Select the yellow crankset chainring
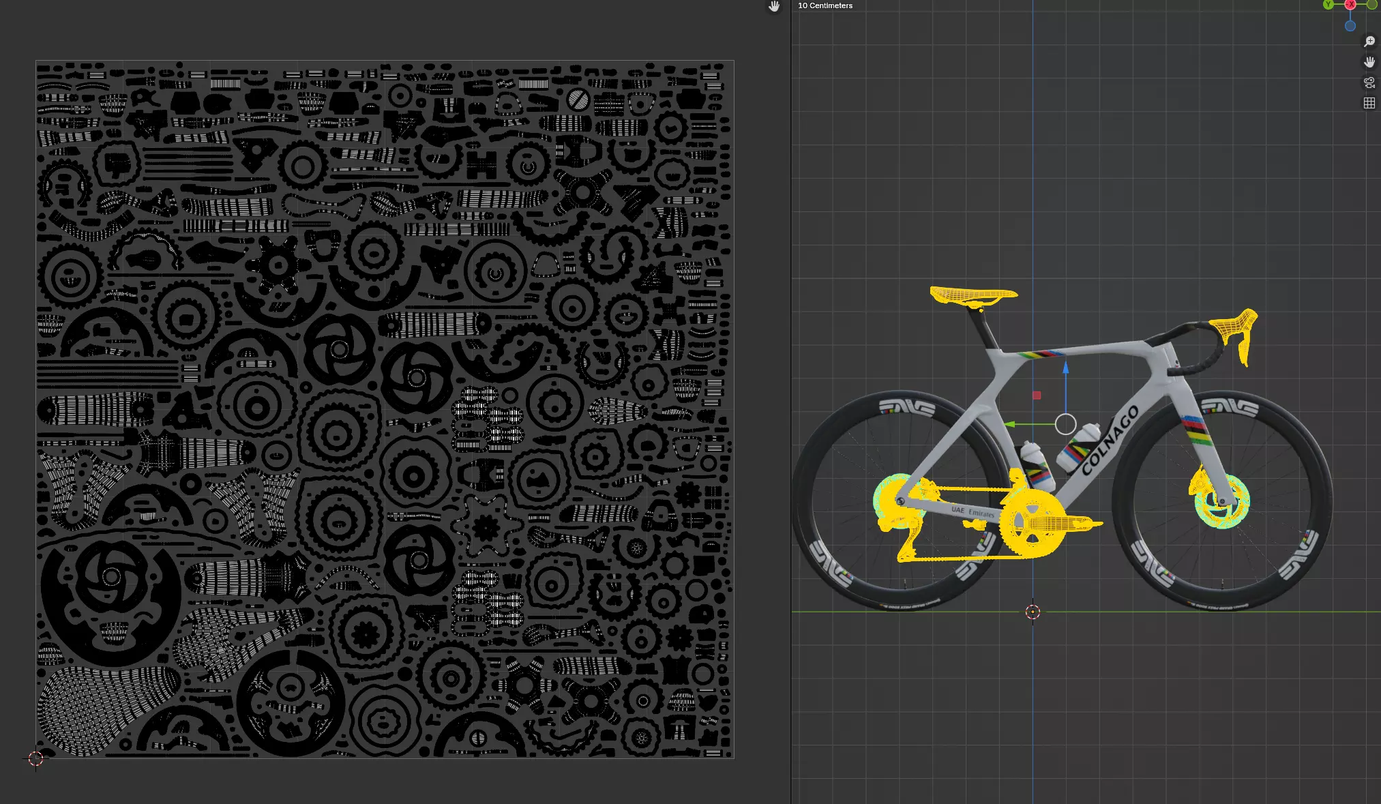The height and width of the screenshot is (804, 1381). (1032, 524)
